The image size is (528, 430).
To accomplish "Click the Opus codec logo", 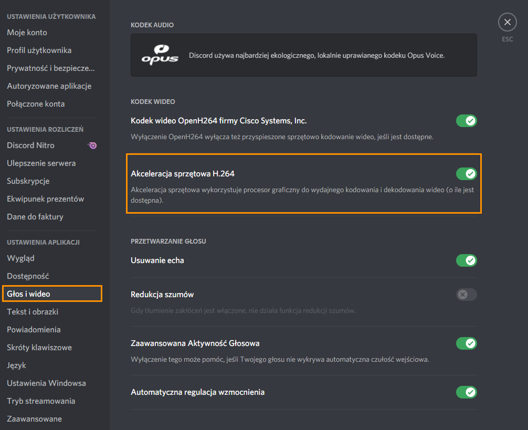I will pyautogui.click(x=160, y=55).
